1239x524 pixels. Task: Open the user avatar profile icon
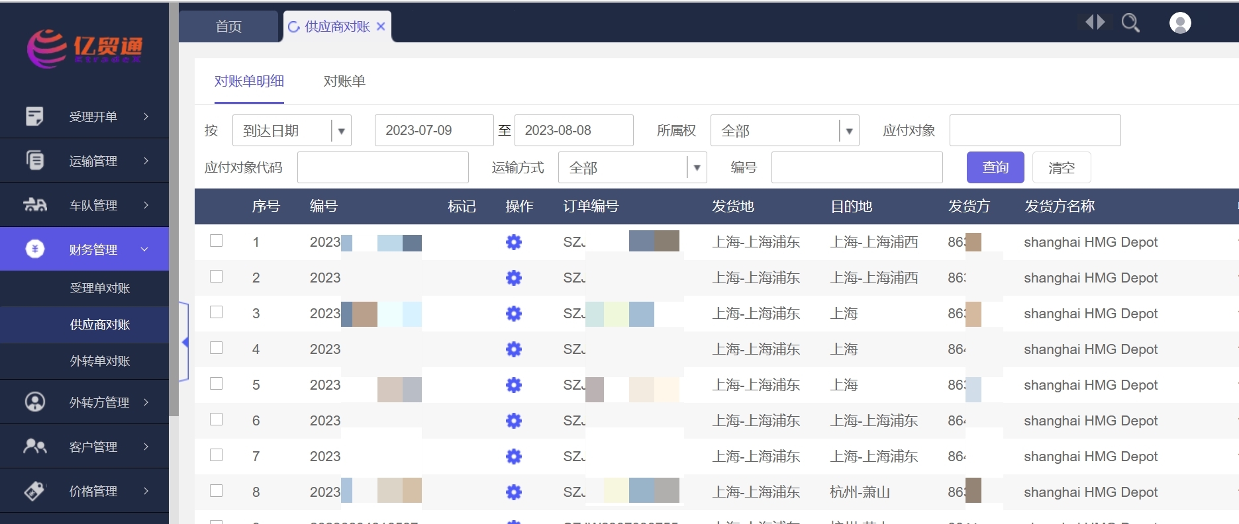click(x=1180, y=23)
